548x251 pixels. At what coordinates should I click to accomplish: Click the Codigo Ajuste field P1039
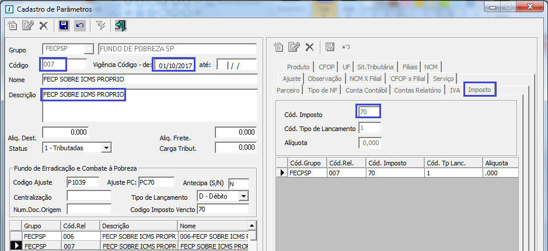pyautogui.click(x=83, y=182)
